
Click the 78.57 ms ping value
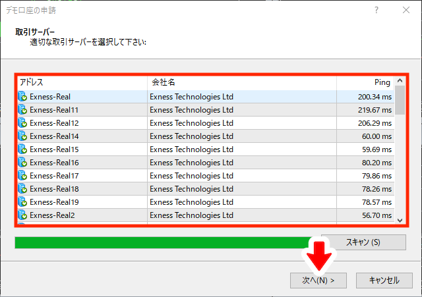click(377, 202)
